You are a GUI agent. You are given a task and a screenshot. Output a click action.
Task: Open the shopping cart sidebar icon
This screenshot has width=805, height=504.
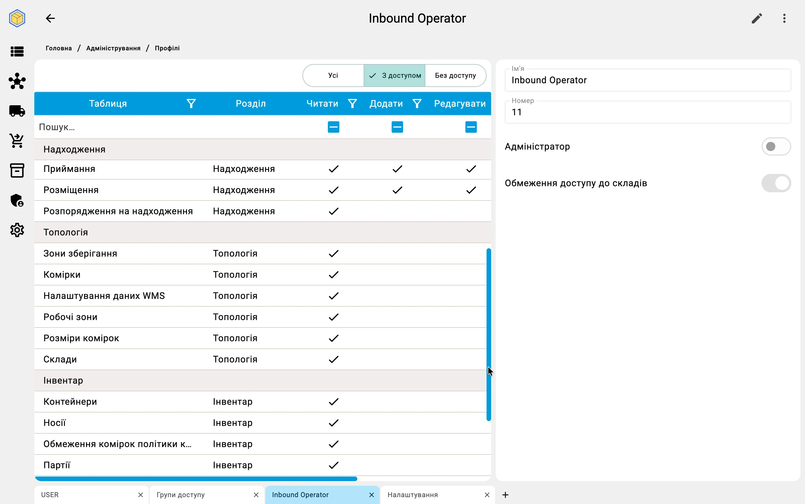click(x=17, y=141)
